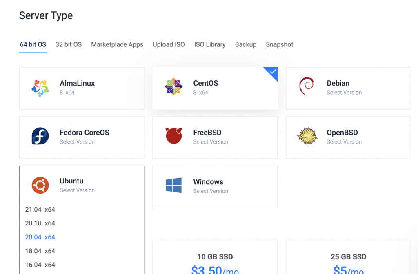Click the Fedora CoreOS title text
This screenshot has width=418, height=274.
(84, 133)
